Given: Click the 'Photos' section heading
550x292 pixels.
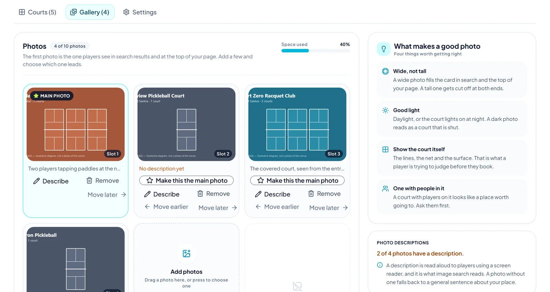Looking at the screenshot, I should coord(34,46).
